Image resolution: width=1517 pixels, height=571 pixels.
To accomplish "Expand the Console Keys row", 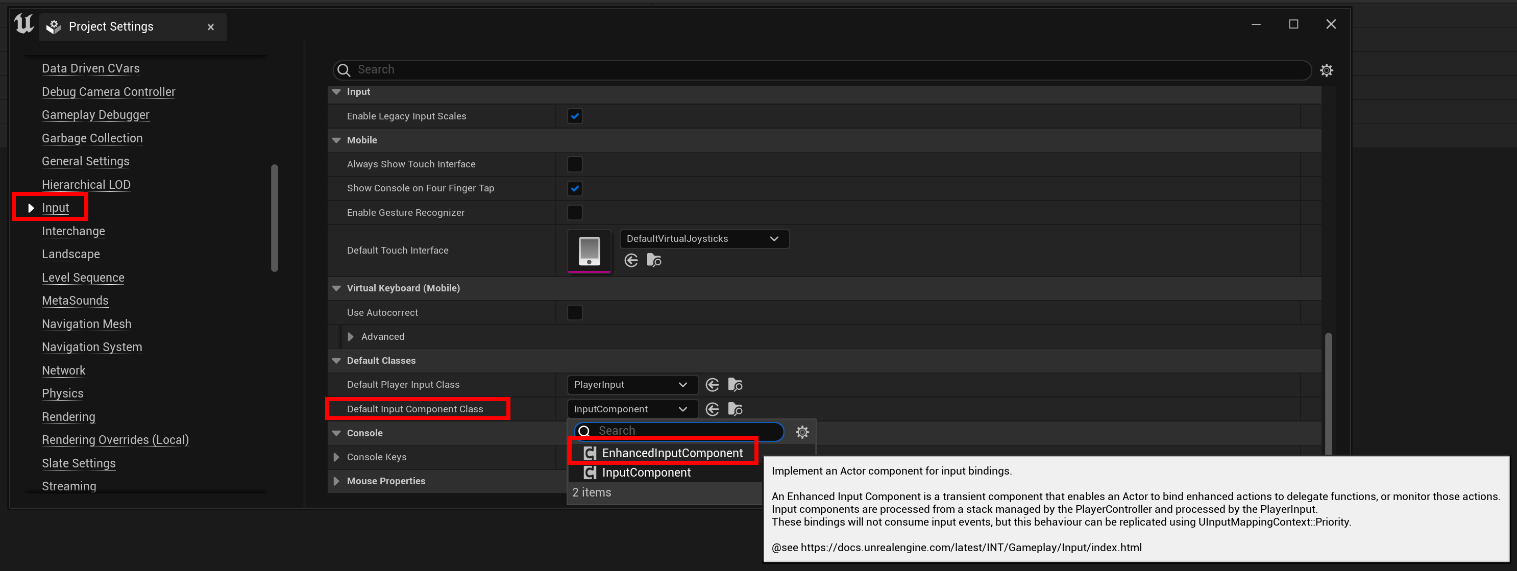I will 336,457.
